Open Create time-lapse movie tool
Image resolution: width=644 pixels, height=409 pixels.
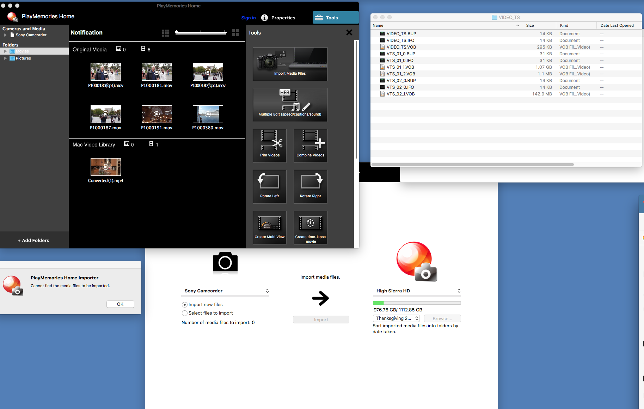(310, 228)
